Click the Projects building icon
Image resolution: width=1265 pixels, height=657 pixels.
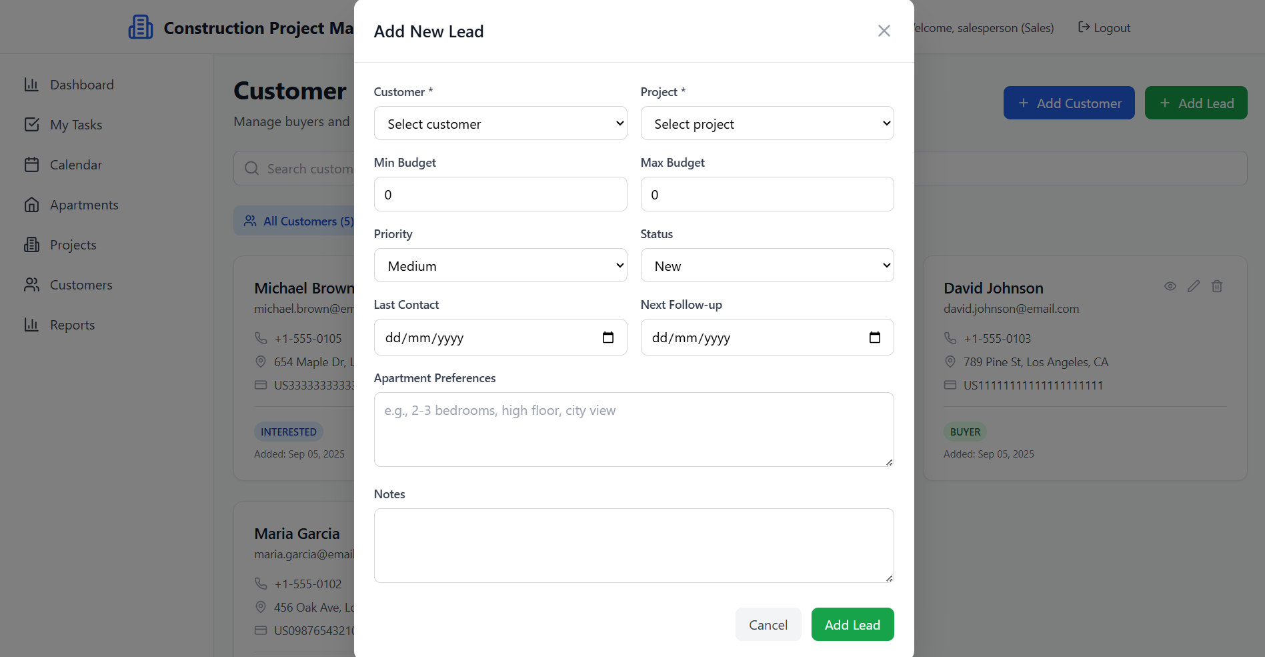[x=31, y=245]
